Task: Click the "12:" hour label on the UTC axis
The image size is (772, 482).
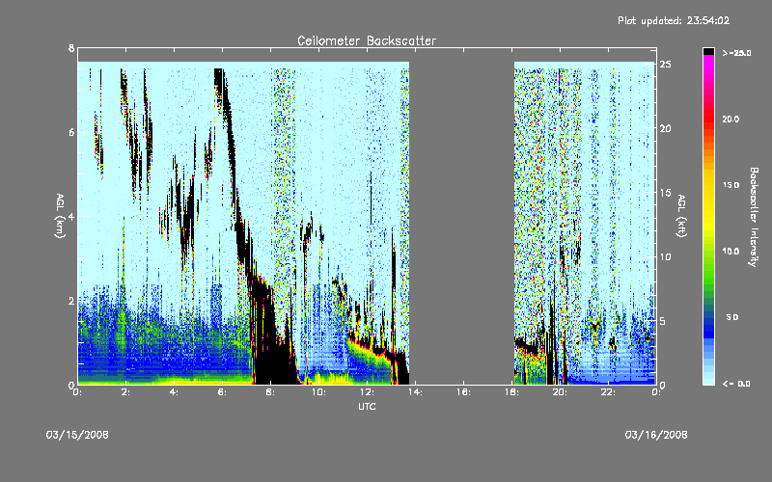Action: 367,392
